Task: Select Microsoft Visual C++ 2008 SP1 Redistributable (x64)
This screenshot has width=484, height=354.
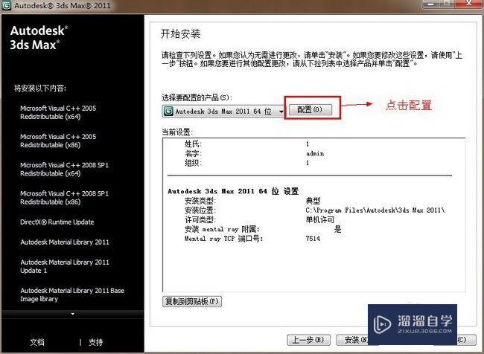Action: coord(64,169)
